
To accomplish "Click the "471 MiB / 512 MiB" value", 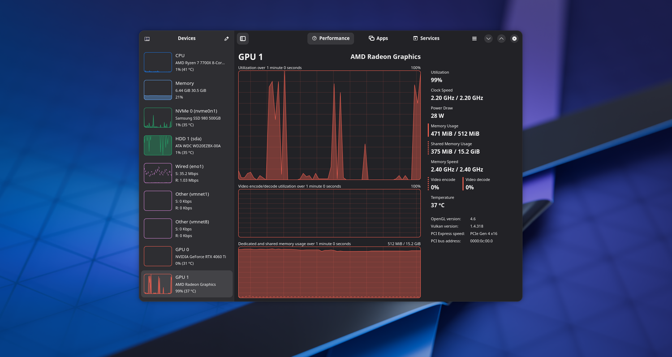I will tap(455, 134).
